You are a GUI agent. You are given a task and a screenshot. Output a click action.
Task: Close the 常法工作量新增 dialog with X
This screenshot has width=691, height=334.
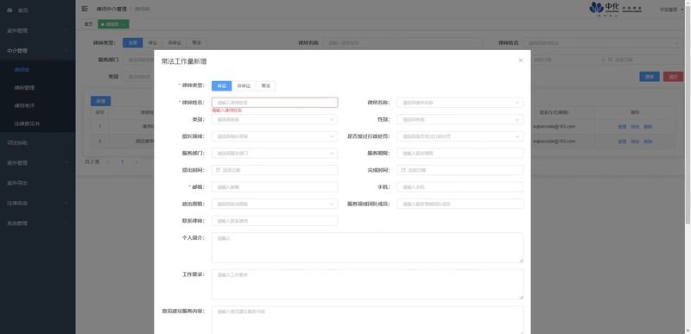coord(521,60)
